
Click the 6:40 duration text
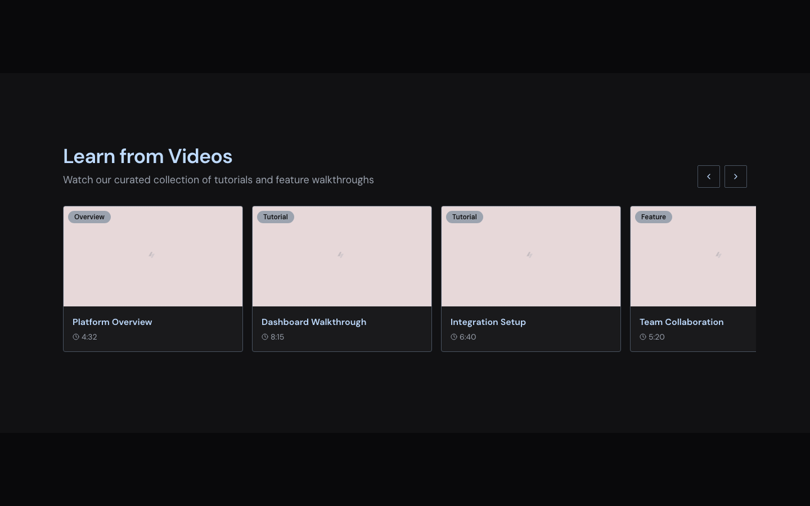pyautogui.click(x=466, y=337)
